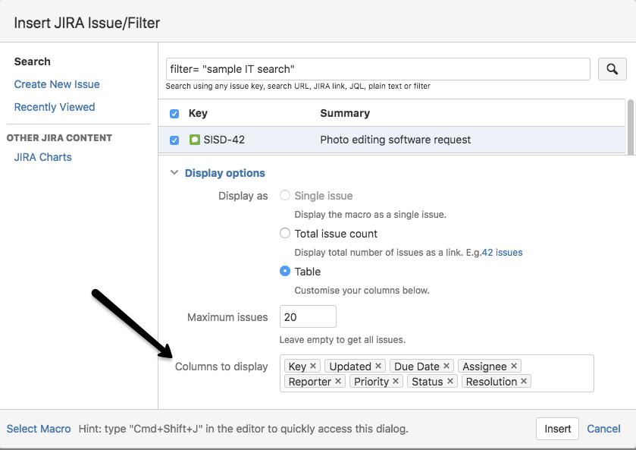Click the Key column tag label

pos(297,367)
